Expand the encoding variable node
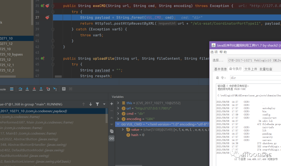Viewport: 281px width, 166px height. [118, 119]
